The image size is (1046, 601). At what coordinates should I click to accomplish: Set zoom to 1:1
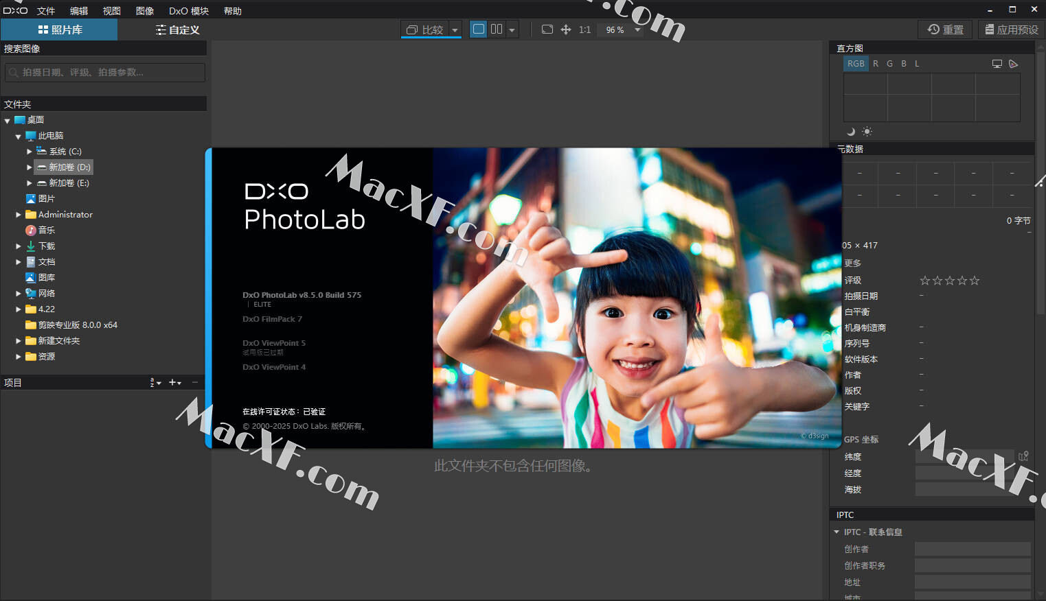point(584,30)
